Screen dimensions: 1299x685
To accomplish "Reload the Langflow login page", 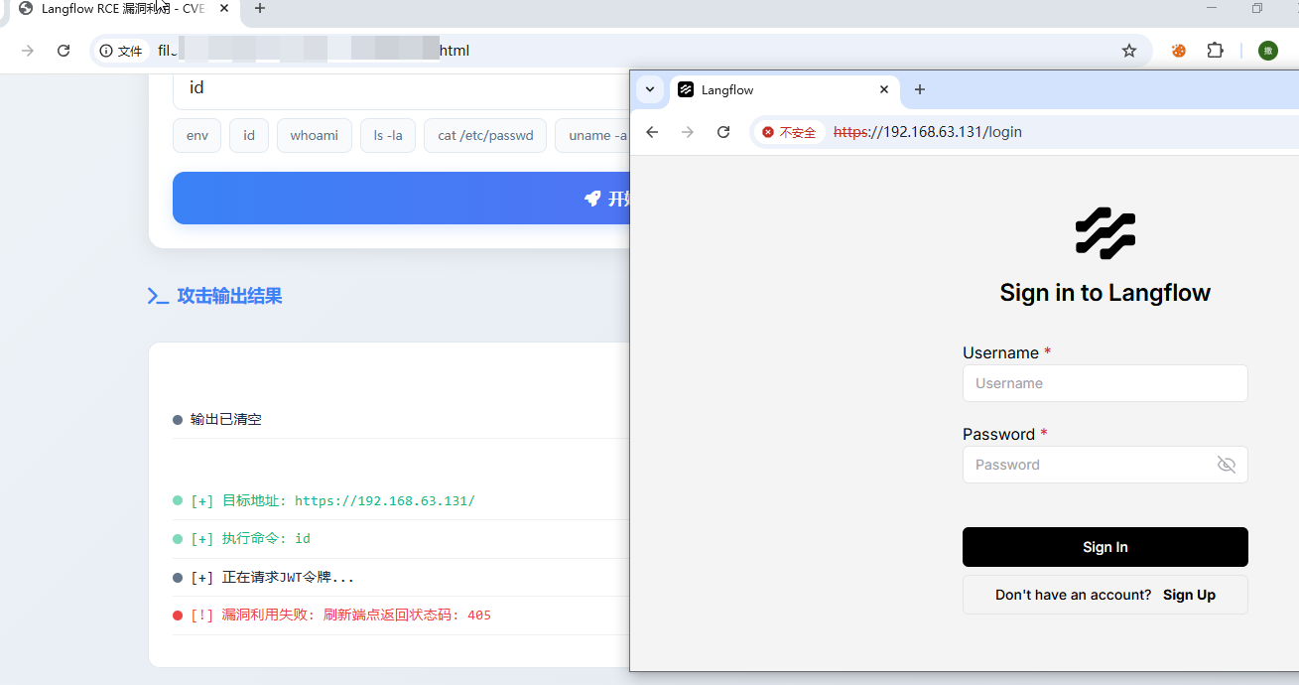I will click(x=723, y=132).
